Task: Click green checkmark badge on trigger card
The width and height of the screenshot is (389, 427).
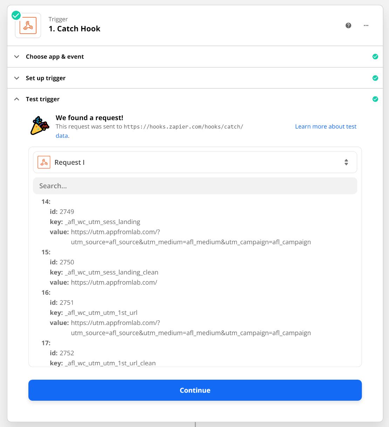Action: click(x=16, y=15)
